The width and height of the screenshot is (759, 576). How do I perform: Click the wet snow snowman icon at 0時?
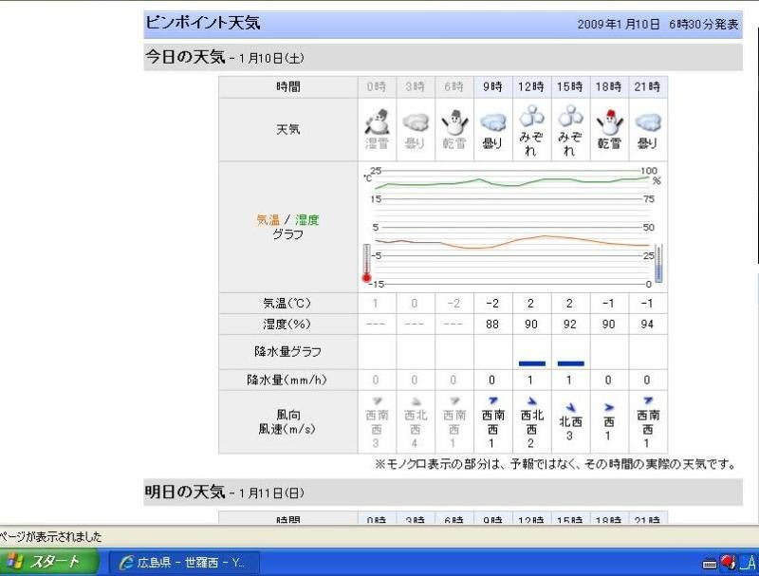(377, 121)
